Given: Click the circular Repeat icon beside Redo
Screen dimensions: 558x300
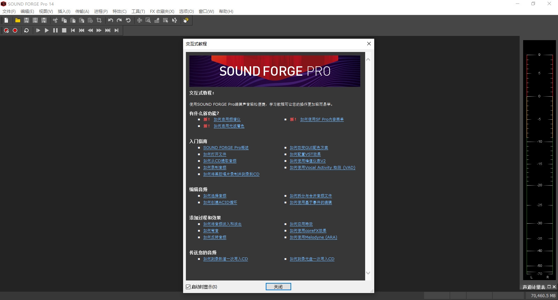Looking at the screenshot, I should point(128,20).
